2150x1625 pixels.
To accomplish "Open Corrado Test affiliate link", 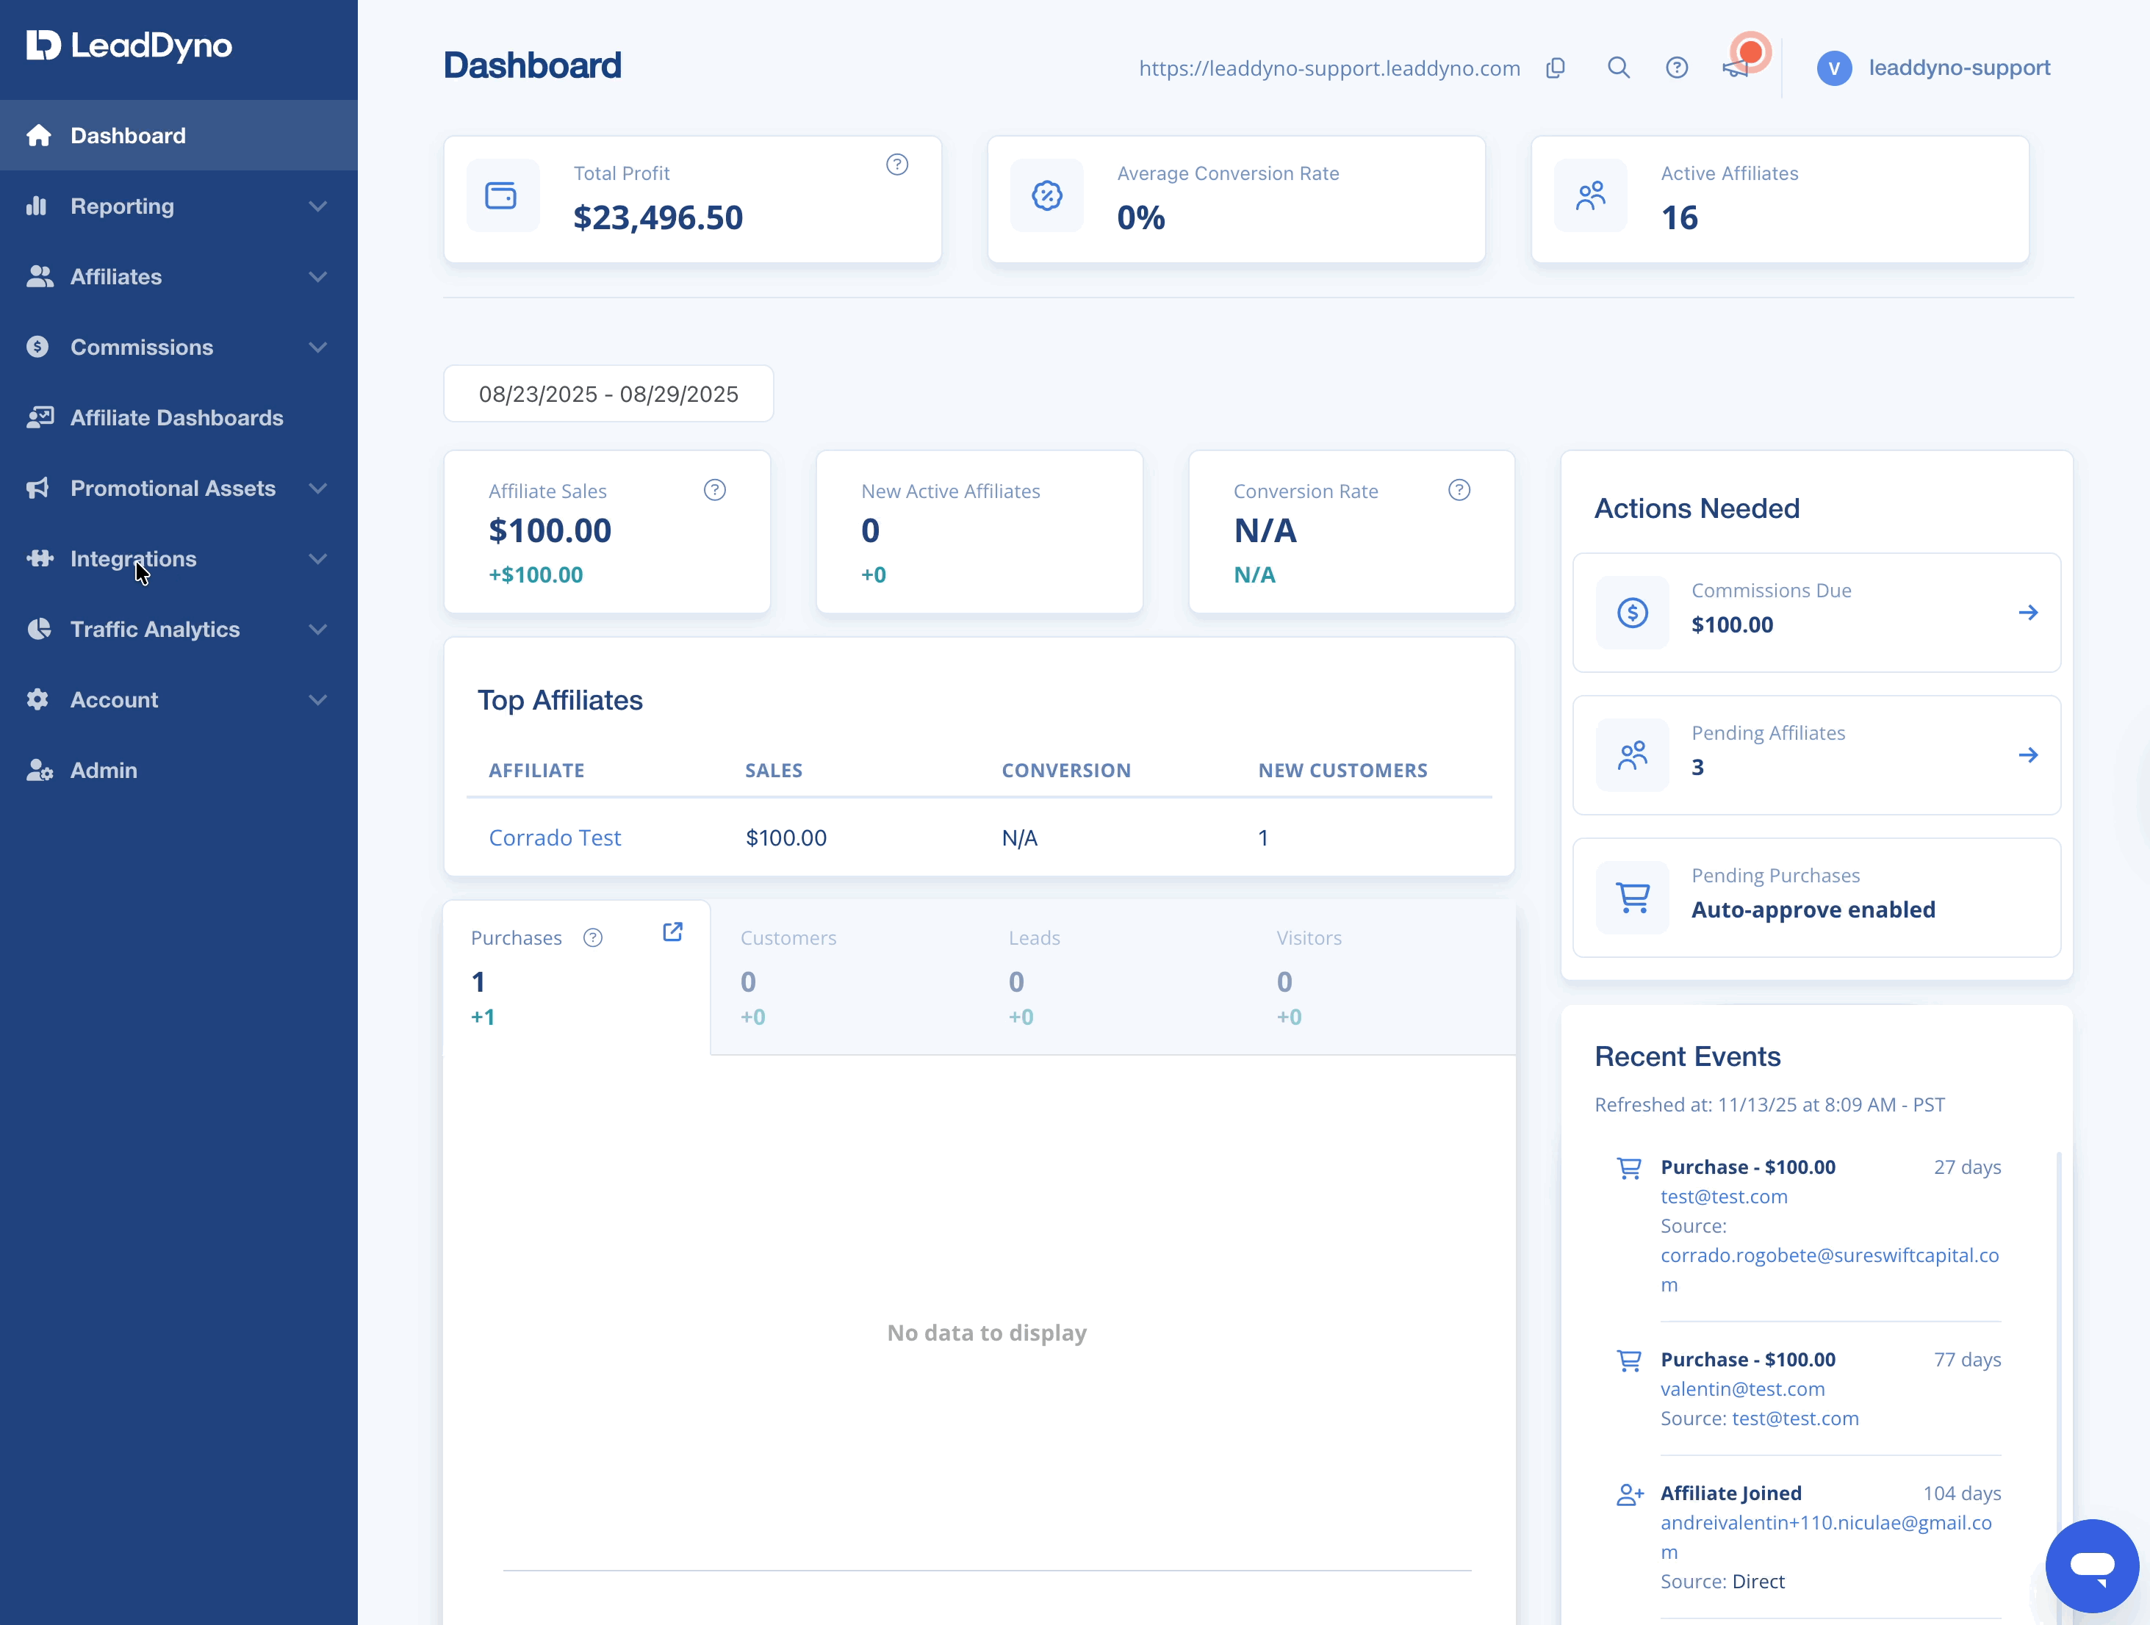I will point(555,837).
